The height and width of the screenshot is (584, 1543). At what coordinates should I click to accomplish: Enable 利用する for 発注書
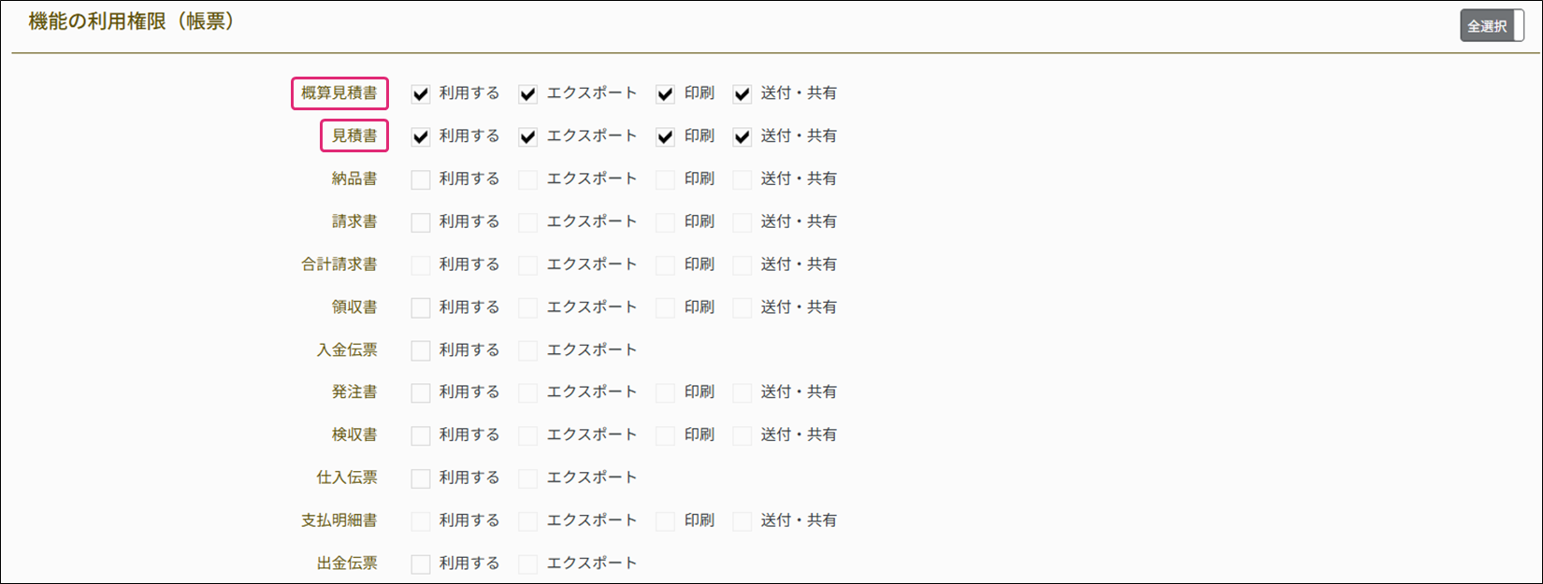tap(421, 392)
